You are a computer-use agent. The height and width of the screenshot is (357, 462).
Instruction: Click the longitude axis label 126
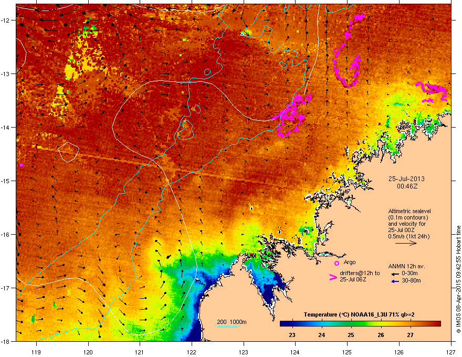pos(399,352)
